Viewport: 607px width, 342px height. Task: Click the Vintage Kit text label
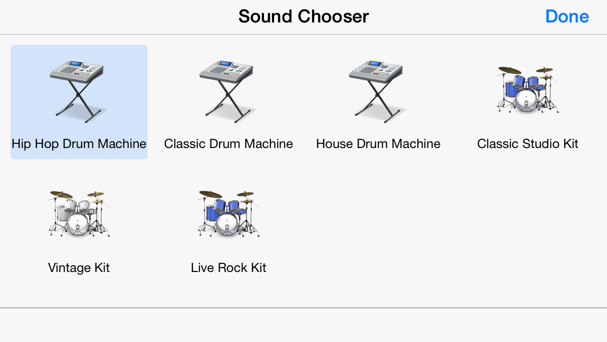point(79,268)
